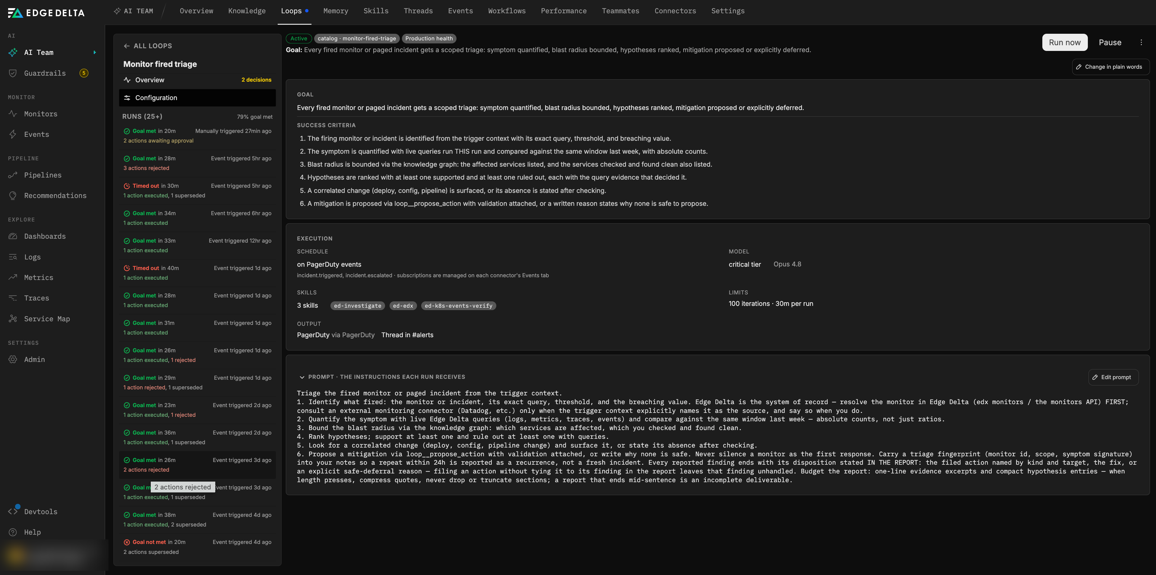This screenshot has width=1156, height=575.
Task: Go back via the ALL LOOPS link
Action: 148,46
